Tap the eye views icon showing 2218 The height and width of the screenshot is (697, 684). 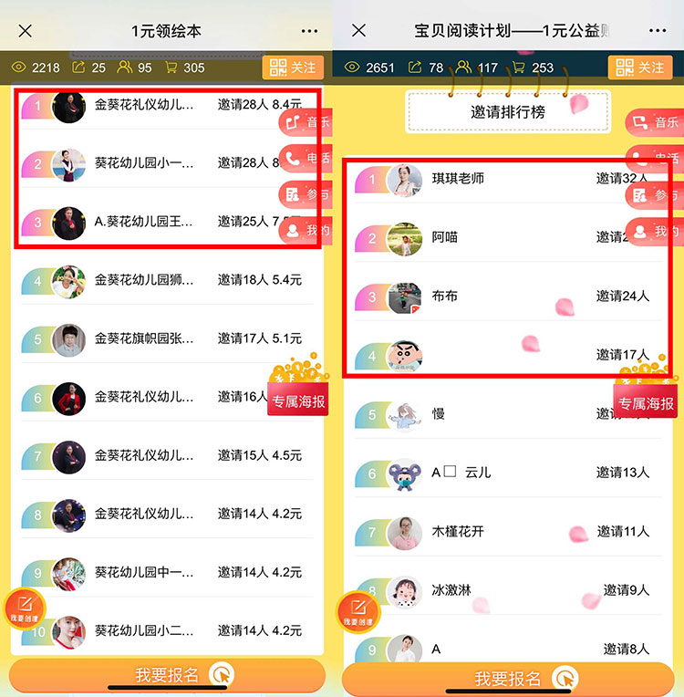click(18, 68)
